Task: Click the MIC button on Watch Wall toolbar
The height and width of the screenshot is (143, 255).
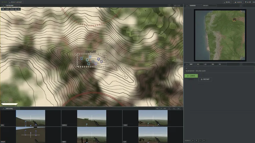Action: 179,108
